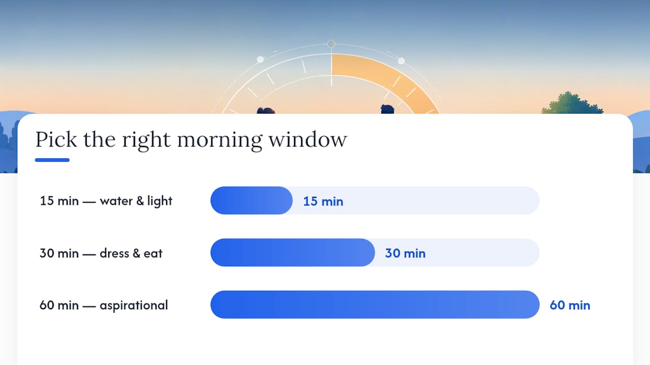Click the top center dial handle circle
The image size is (650, 365).
point(331,44)
